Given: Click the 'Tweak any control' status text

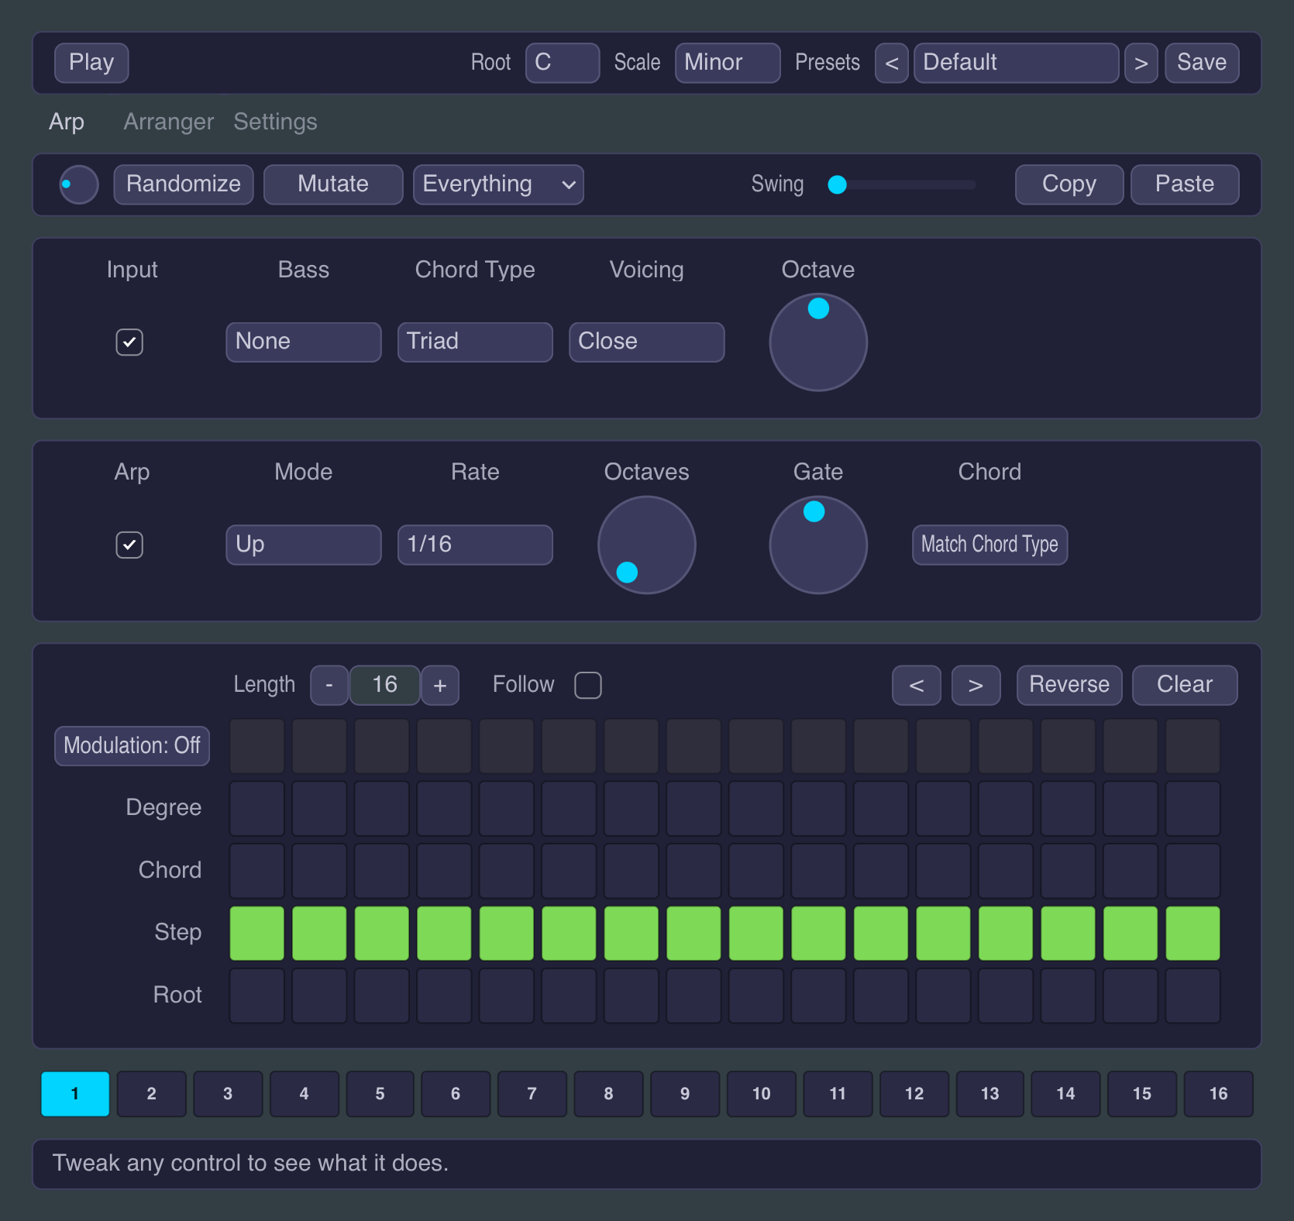Looking at the screenshot, I should [x=250, y=1164].
